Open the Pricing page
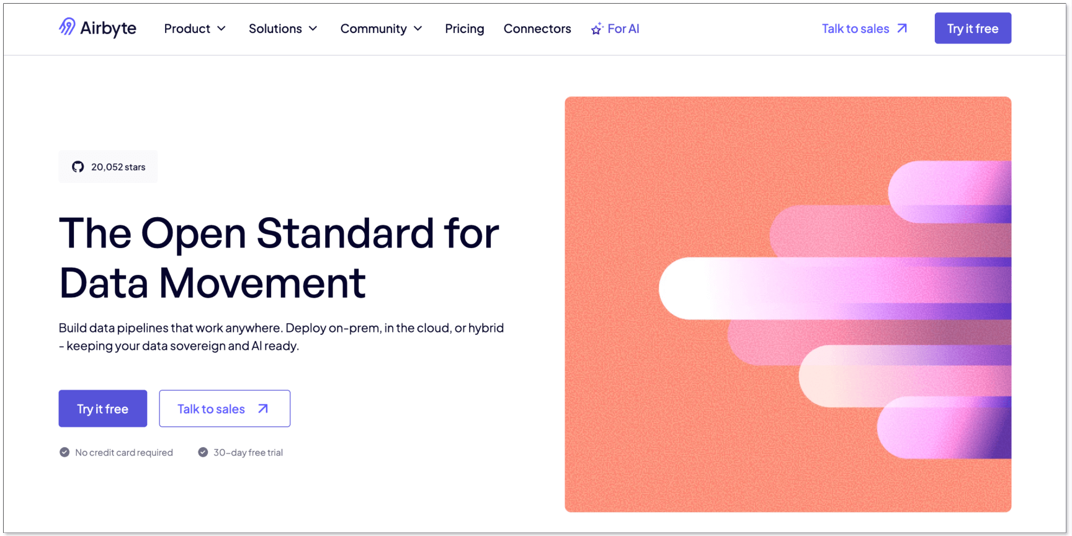This screenshot has height=536, width=1072. [x=464, y=29]
